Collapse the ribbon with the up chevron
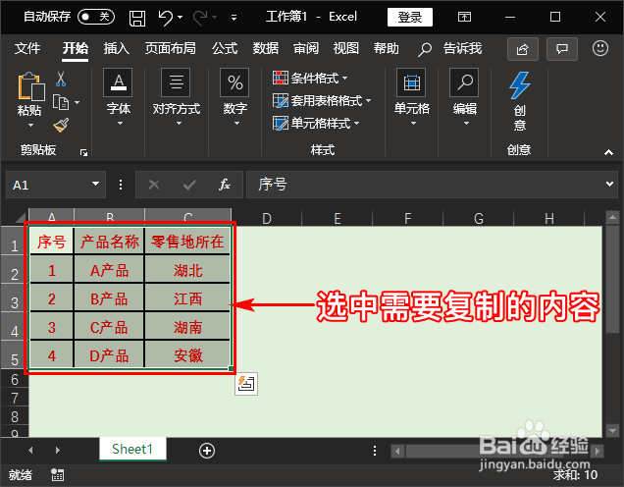 pyautogui.click(x=608, y=152)
